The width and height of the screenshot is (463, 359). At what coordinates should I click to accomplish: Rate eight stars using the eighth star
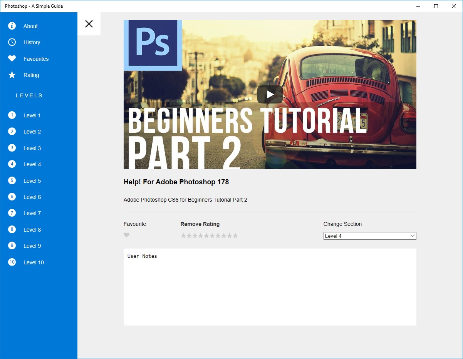click(224, 235)
